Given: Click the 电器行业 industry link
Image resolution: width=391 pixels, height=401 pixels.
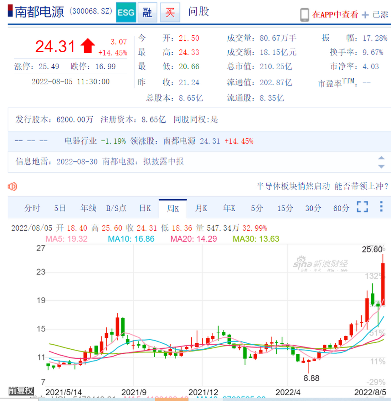Looking at the screenshot, I should (80, 141).
